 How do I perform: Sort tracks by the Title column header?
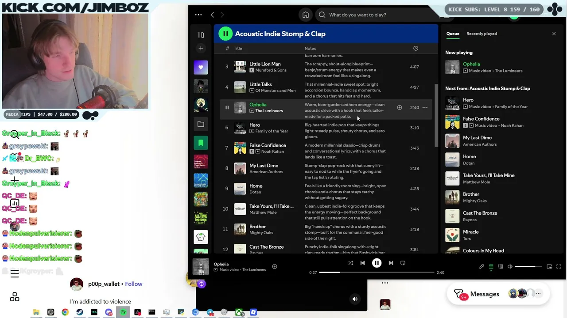pyautogui.click(x=238, y=48)
